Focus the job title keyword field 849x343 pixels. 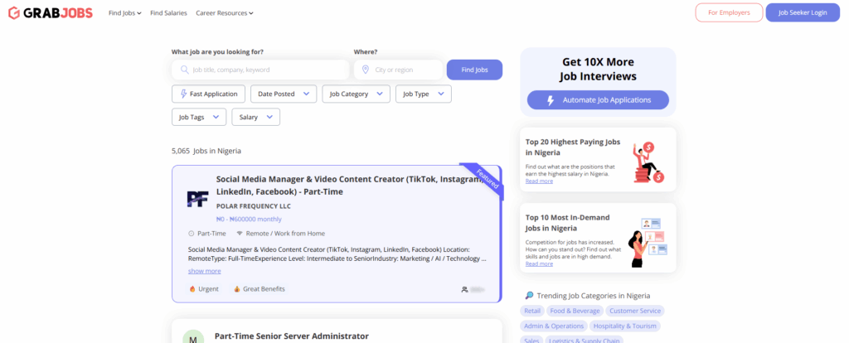(260, 70)
